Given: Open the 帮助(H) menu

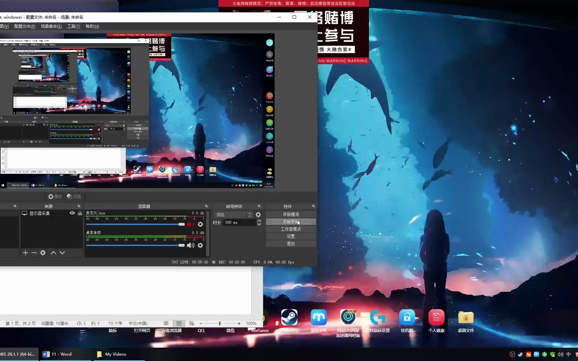Looking at the screenshot, I should 92,26.
